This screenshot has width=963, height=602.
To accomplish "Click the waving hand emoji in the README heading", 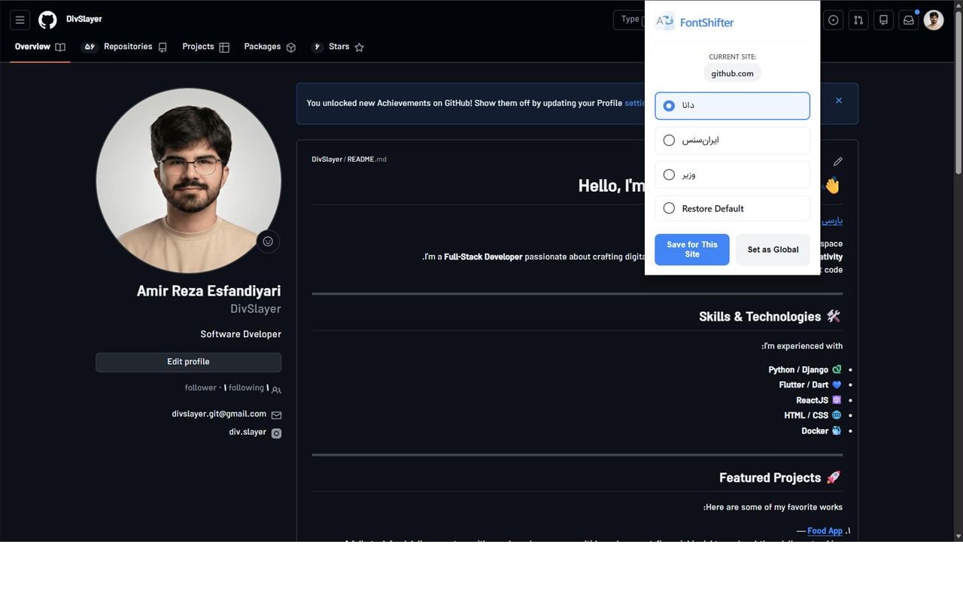I will tap(832, 185).
